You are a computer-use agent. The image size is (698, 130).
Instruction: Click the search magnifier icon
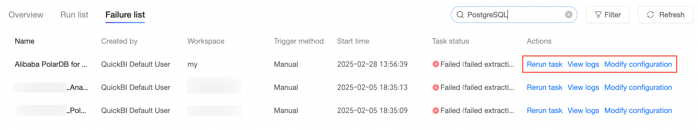pos(460,15)
